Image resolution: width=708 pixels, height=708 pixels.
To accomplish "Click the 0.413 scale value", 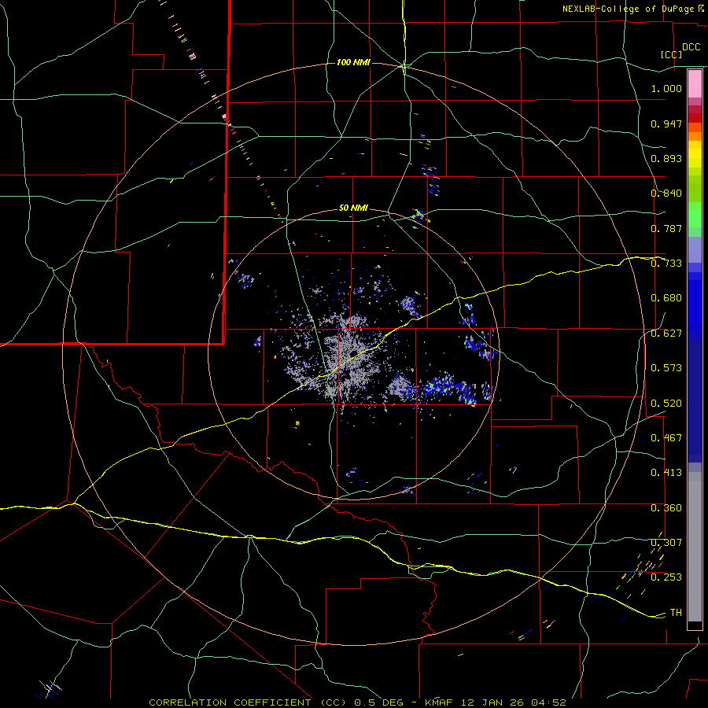I will coord(666,473).
